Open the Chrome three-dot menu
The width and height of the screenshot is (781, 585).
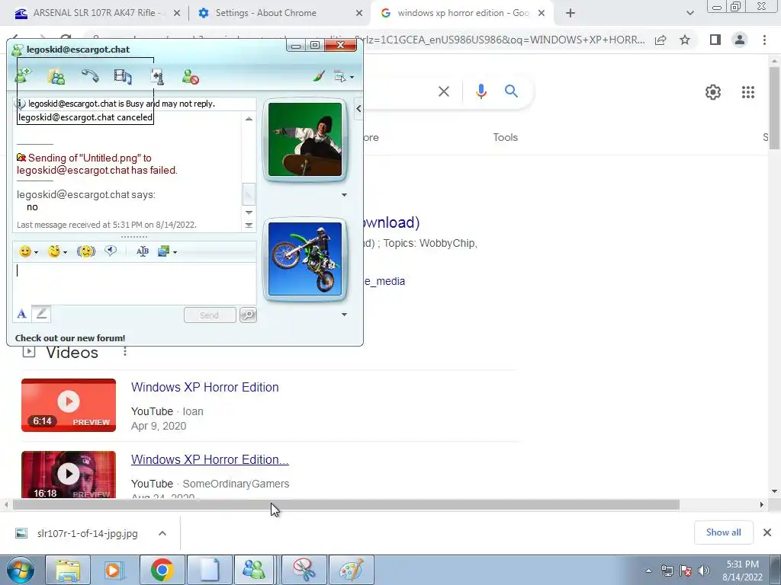point(764,40)
